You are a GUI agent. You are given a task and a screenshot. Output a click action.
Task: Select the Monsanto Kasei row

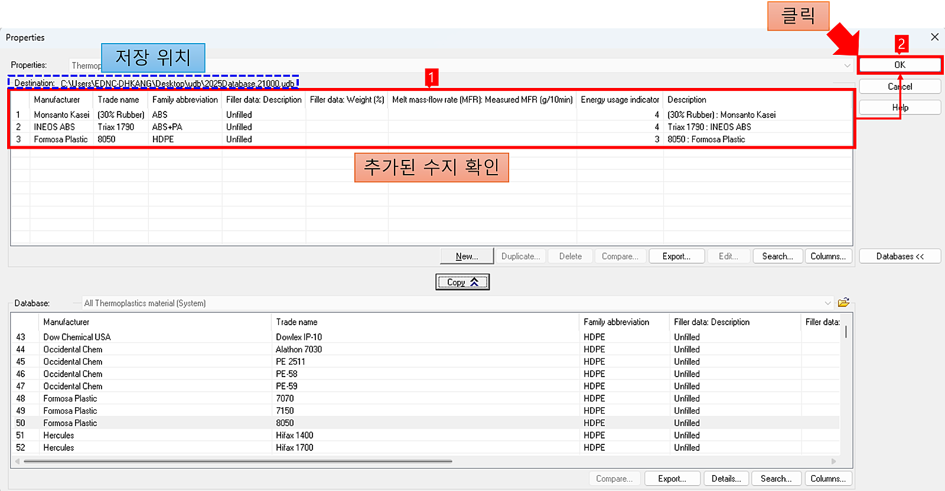(x=432, y=114)
